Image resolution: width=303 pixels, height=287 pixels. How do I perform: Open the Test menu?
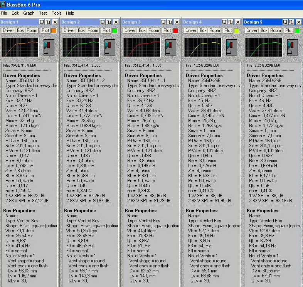[43, 13]
